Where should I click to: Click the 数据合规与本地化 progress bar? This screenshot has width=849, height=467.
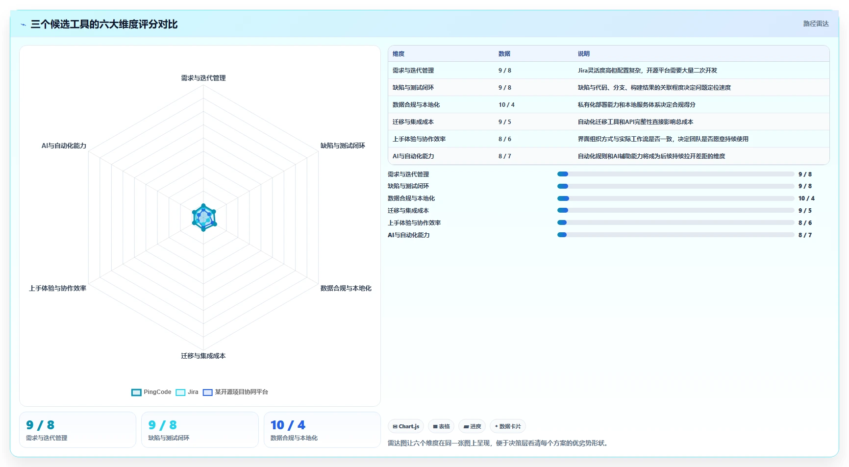pyautogui.click(x=675, y=198)
